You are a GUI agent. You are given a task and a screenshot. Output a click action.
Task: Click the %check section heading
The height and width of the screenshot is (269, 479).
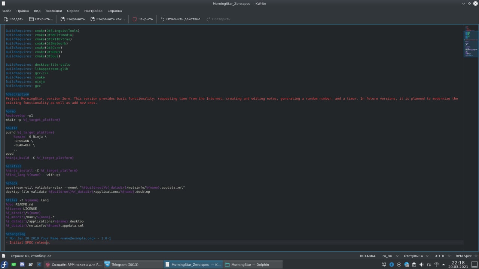tap(12, 183)
